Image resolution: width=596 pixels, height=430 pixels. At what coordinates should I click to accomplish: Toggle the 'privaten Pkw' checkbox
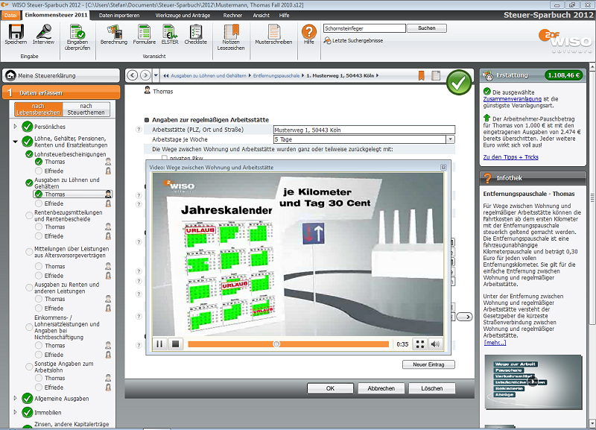point(164,157)
